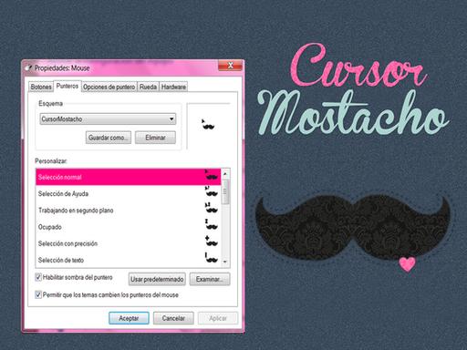Select Trabajando en segundo plano row
The image size is (467, 350).
click(x=128, y=211)
